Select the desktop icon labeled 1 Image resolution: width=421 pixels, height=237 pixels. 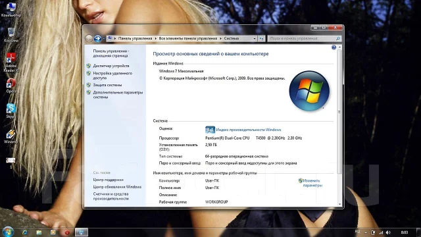pyautogui.click(x=11, y=163)
